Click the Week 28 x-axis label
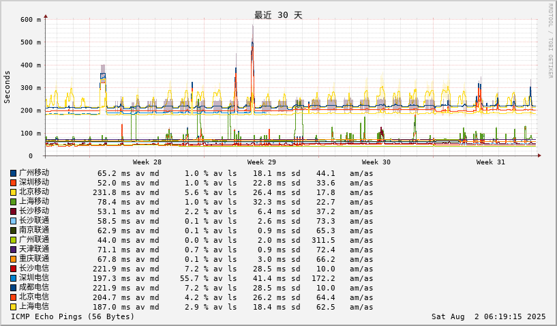557x326 pixels. coord(147,162)
